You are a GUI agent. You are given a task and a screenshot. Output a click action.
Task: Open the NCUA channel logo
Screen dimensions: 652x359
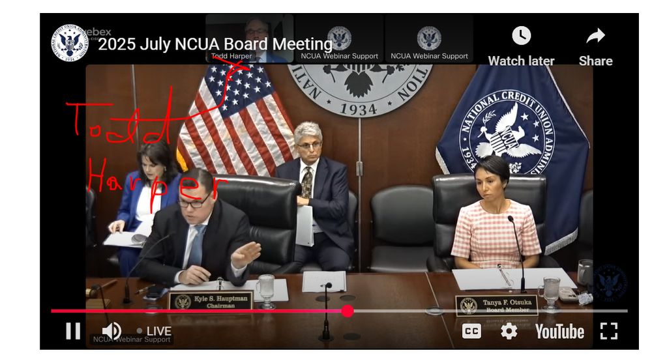click(70, 43)
